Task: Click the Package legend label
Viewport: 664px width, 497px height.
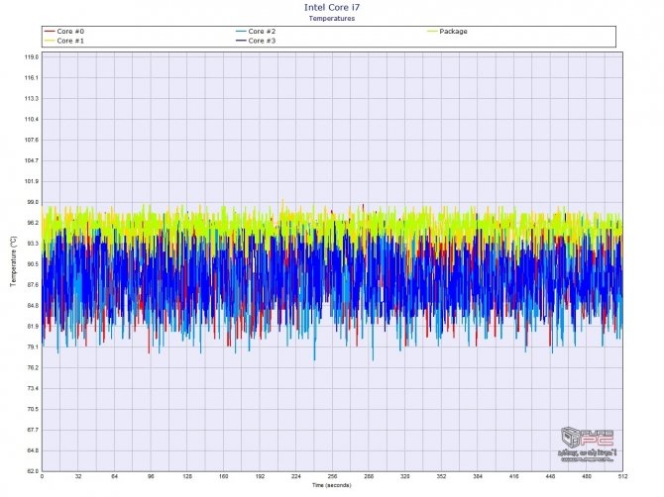Action: (x=453, y=32)
